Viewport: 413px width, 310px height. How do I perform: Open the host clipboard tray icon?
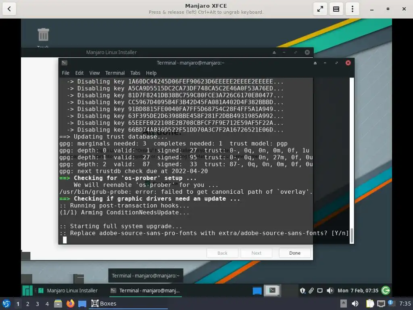coord(370,304)
